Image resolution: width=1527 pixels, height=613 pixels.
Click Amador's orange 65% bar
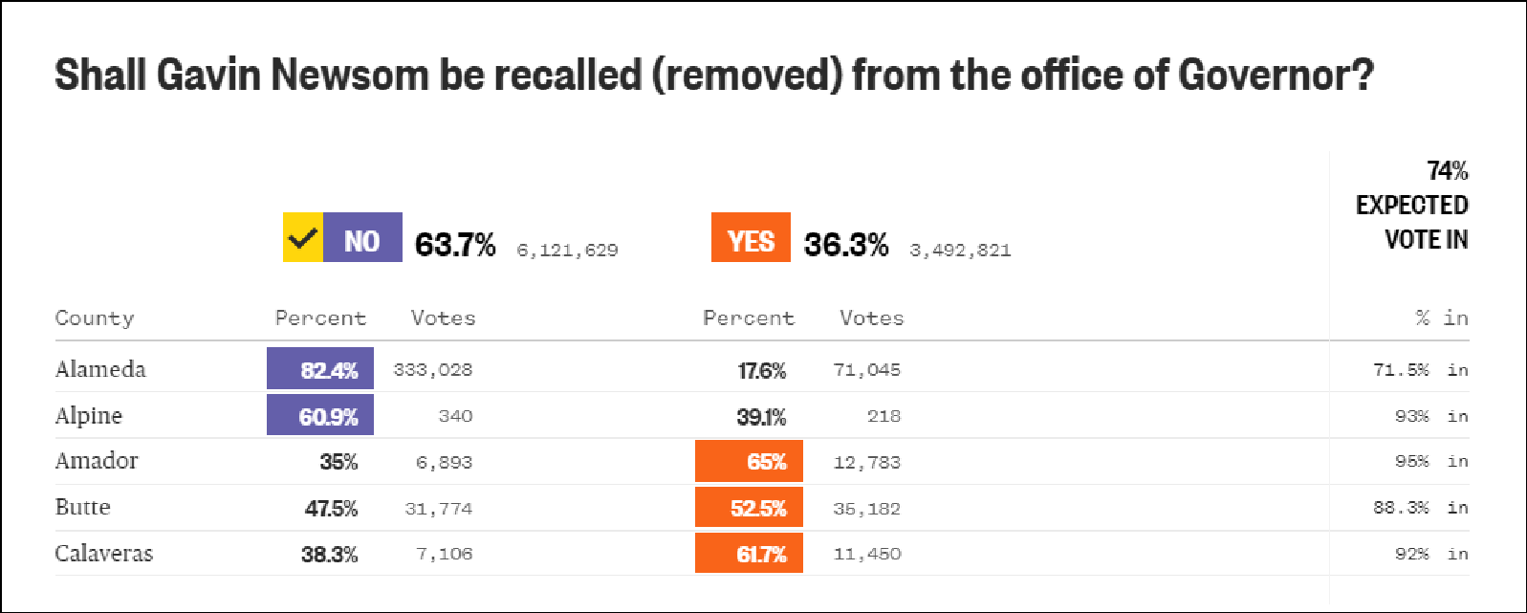tap(749, 462)
